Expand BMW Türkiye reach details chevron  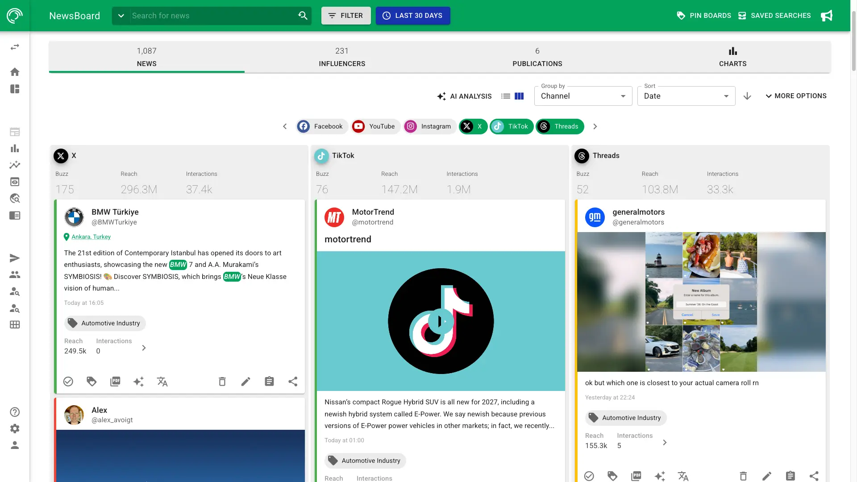(x=144, y=348)
